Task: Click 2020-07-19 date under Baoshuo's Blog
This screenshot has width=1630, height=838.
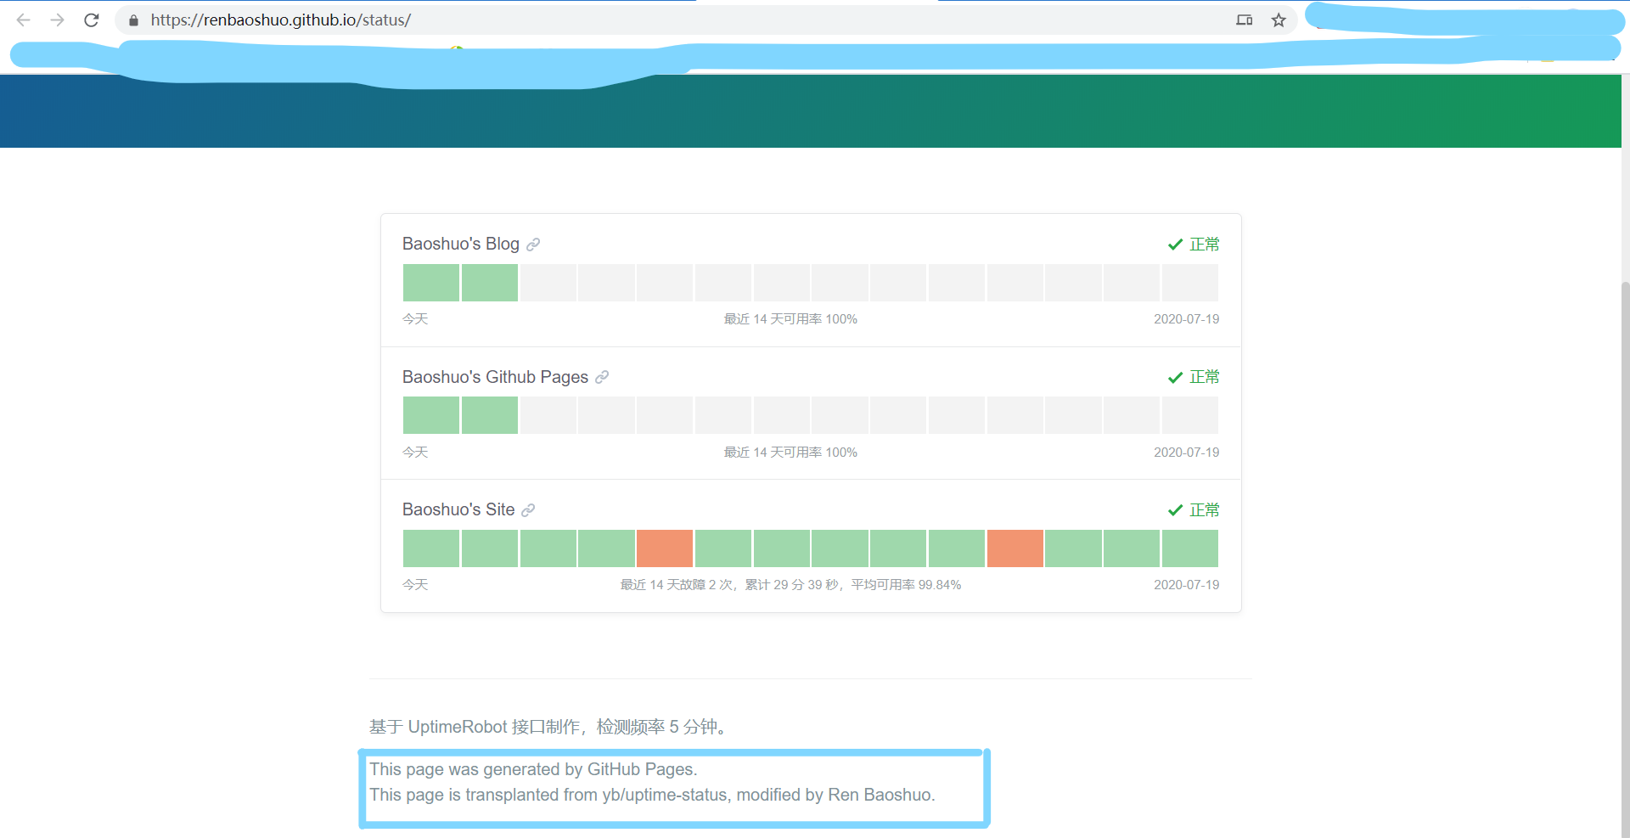Action: [1186, 319]
